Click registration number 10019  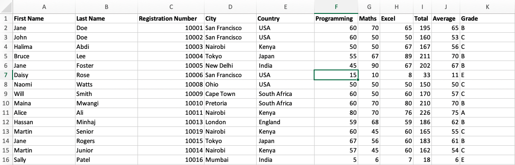coord(171,132)
